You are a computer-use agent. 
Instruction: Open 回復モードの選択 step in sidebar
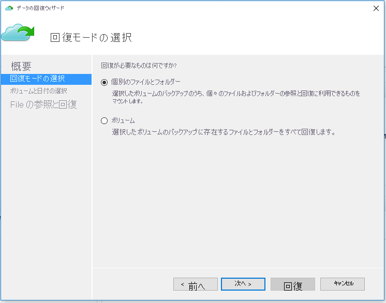pos(46,79)
